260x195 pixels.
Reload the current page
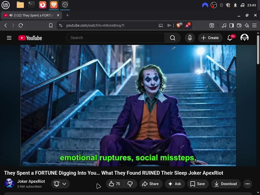(x=21, y=25)
